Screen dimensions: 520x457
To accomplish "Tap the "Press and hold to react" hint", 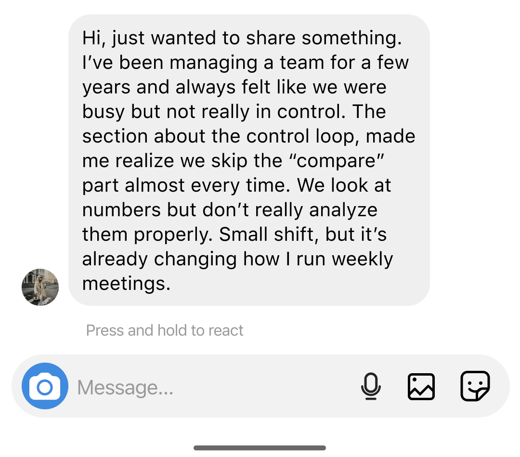I will click(x=165, y=330).
